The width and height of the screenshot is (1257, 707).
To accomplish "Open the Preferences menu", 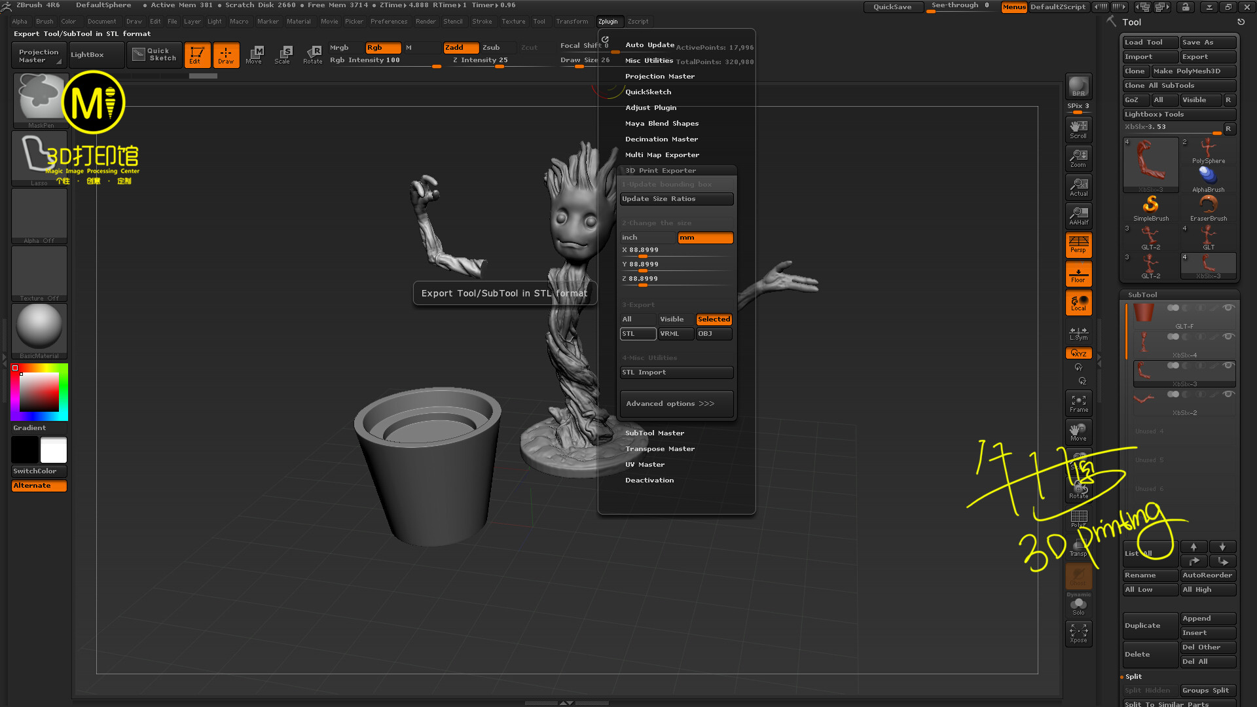I will pos(388,22).
